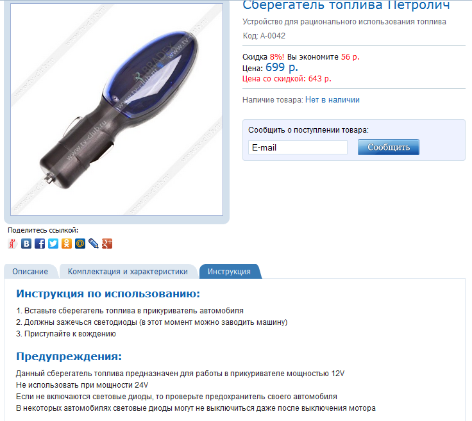Enlarge the fuel saver product image
Viewport: 472px width, 421px height.
click(x=117, y=110)
